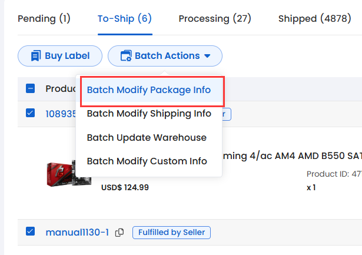Open order link manual1130-1
362x255 pixels.
pos(77,233)
